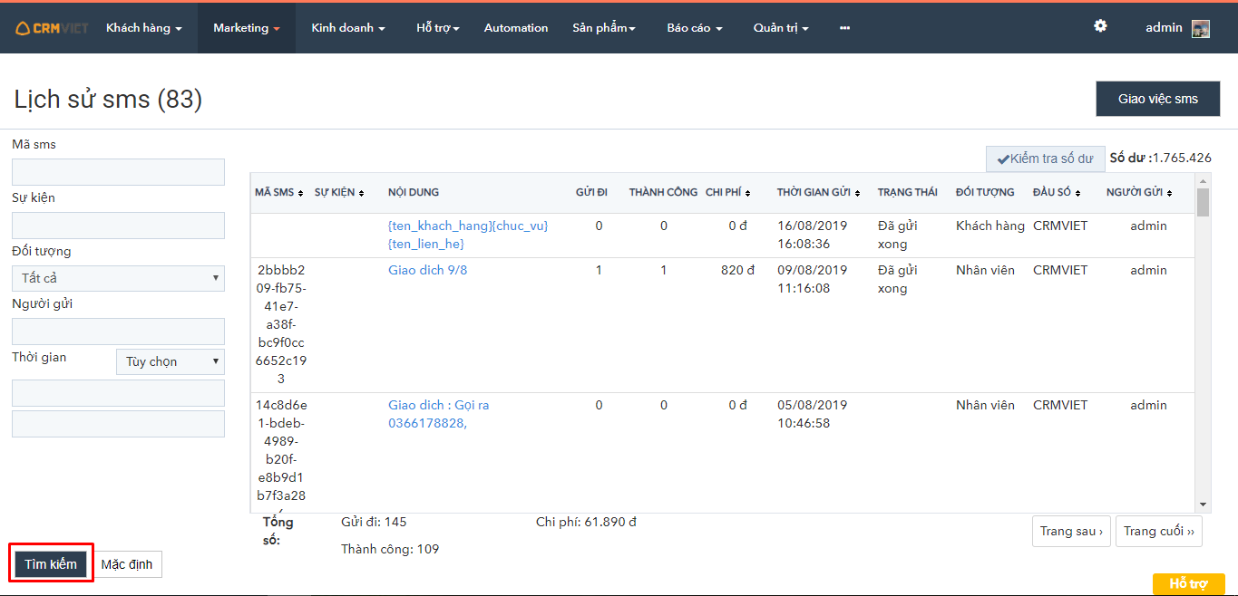Viewport: 1238px width, 596px height.
Task: Sort by ĐẦU SỐ column arrows
Action: (x=1079, y=193)
